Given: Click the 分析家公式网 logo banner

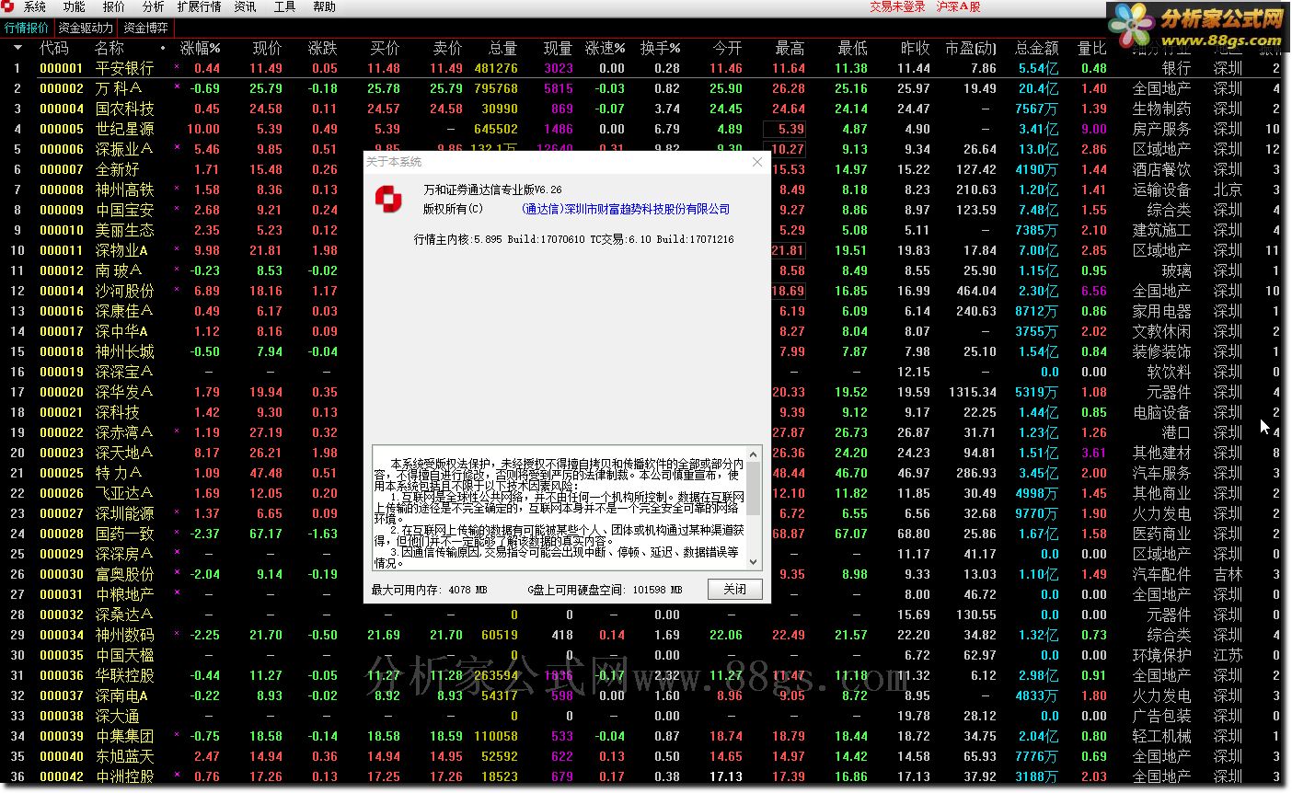Looking at the screenshot, I should coord(1199,26).
